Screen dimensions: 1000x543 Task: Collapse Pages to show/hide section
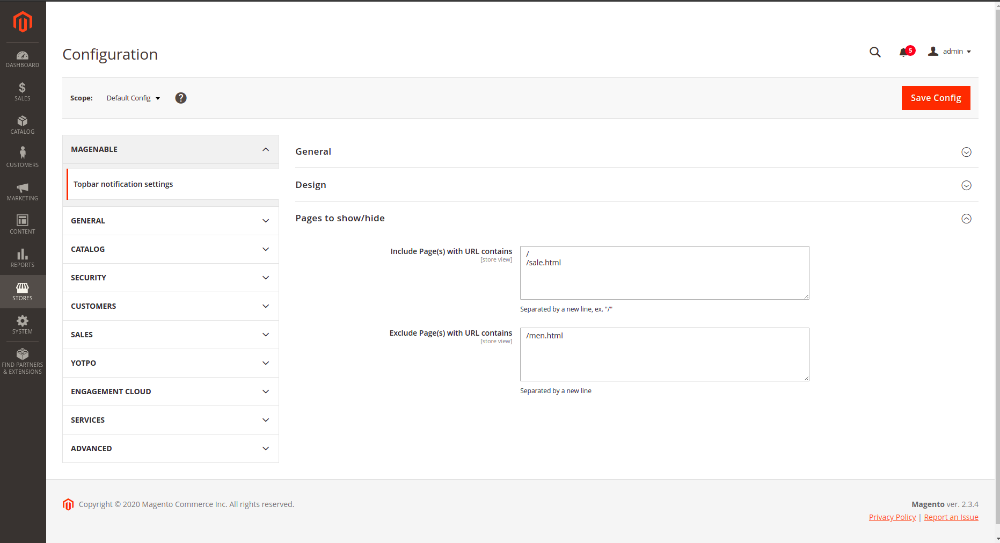637,218
